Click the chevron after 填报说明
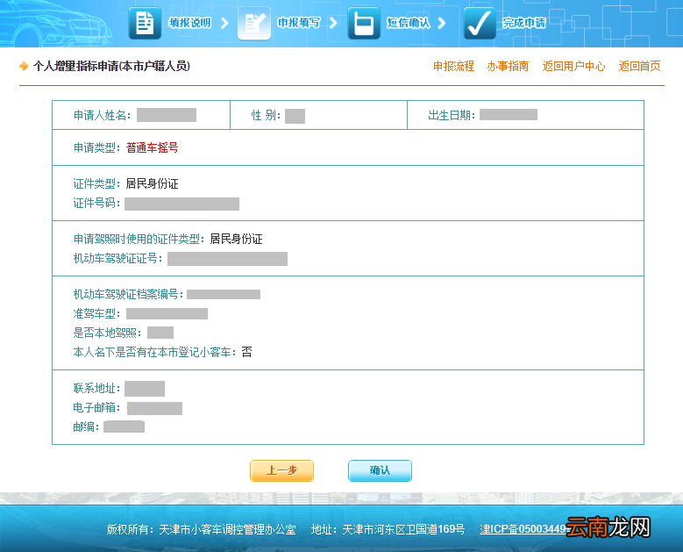The width and height of the screenshot is (683, 552). [x=224, y=23]
